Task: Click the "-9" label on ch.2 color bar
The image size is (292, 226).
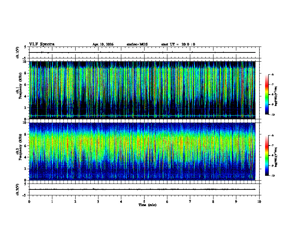Action: click(x=272, y=165)
